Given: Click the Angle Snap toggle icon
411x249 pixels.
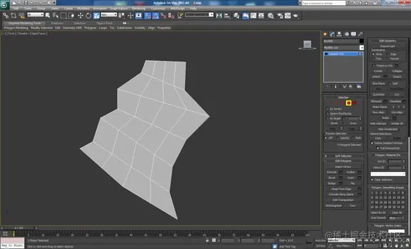Looking at the screenshot, I should pyautogui.click(x=155, y=15).
